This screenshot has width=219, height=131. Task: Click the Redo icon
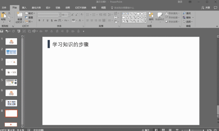13,31
